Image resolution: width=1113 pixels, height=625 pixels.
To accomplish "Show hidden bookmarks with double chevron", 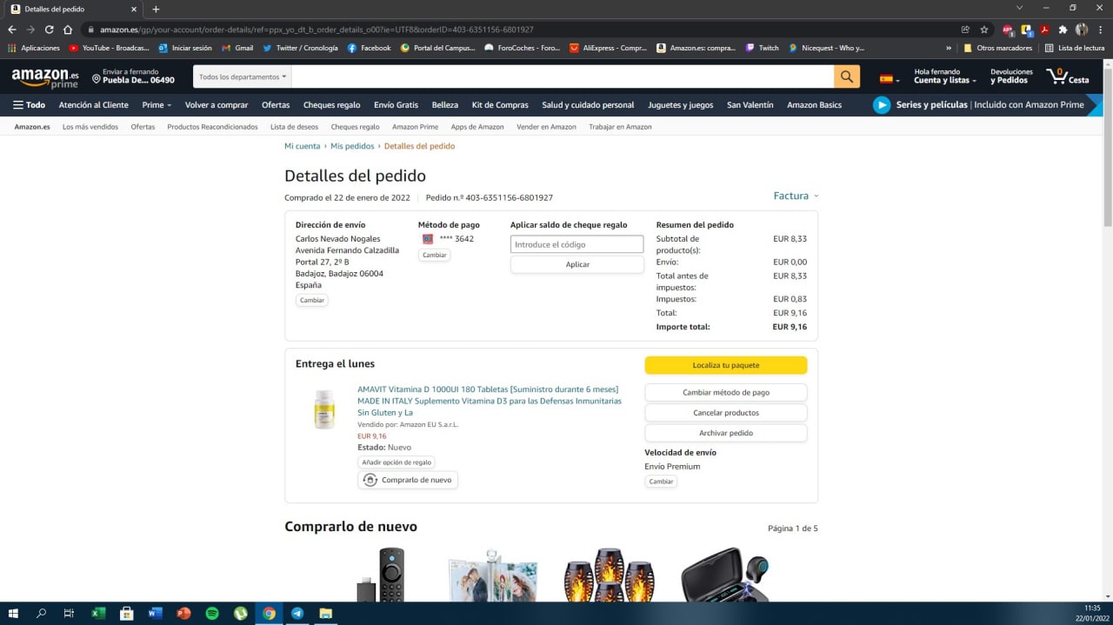I will coord(949,48).
